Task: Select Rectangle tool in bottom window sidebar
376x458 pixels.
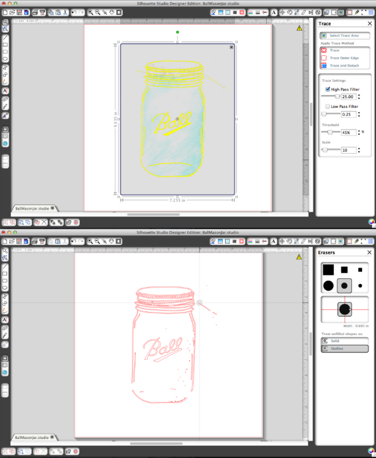Action: 5,274
